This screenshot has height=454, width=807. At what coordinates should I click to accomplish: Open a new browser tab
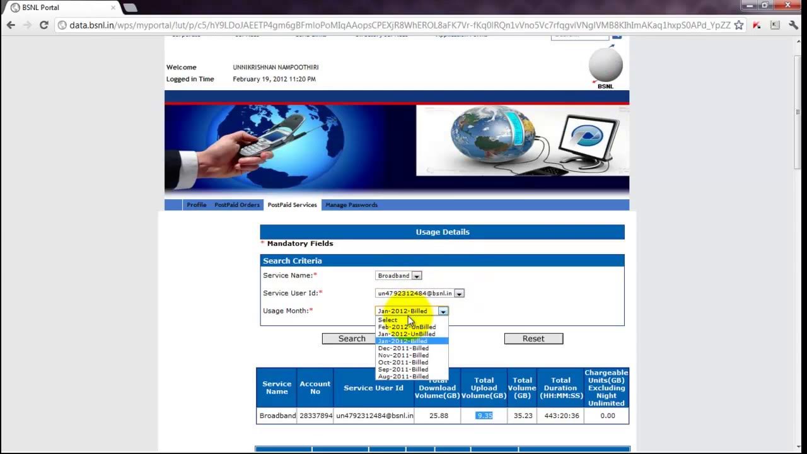(x=130, y=8)
